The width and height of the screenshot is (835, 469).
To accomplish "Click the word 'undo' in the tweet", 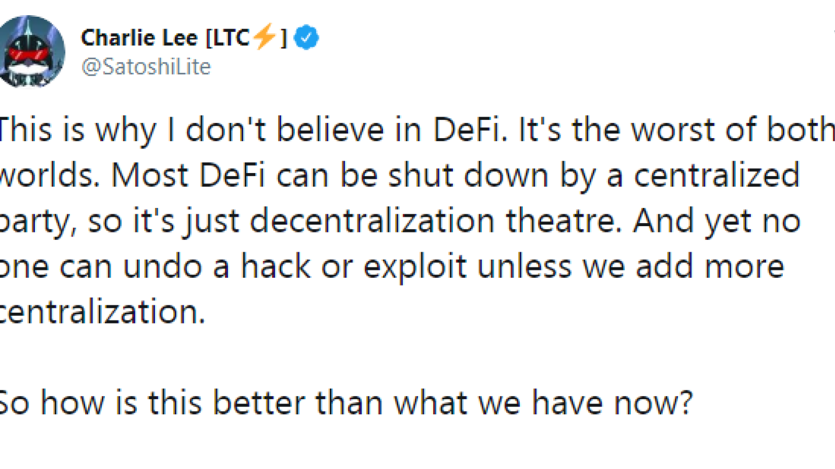I will (x=163, y=266).
